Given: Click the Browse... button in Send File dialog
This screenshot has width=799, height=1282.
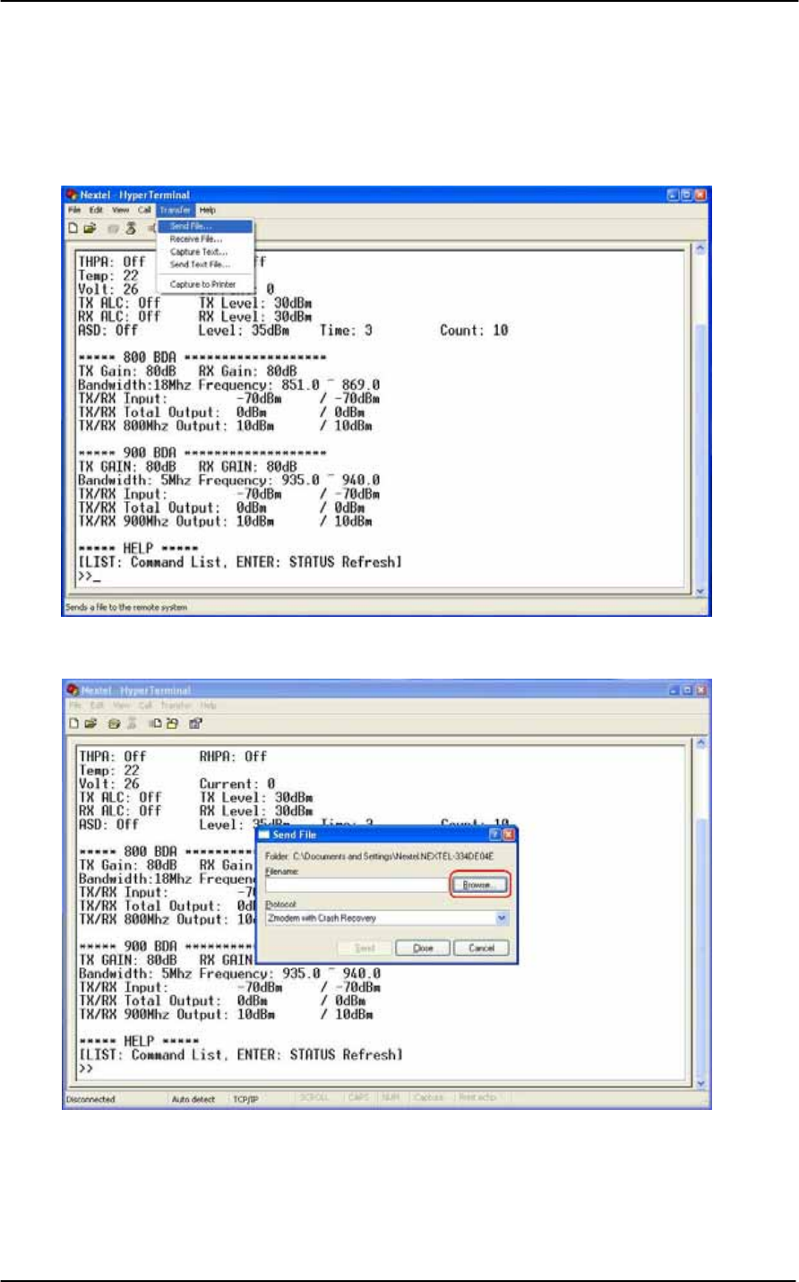Looking at the screenshot, I should [x=480, y=885].
